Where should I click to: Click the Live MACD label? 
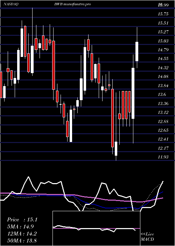(147, 237)
